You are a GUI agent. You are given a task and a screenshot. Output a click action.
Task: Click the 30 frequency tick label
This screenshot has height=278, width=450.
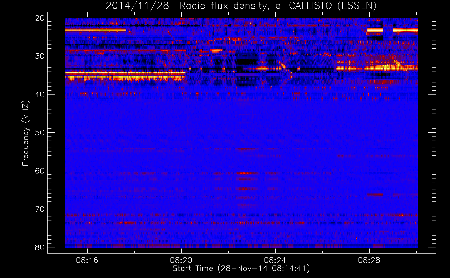(x=40, y=56)
